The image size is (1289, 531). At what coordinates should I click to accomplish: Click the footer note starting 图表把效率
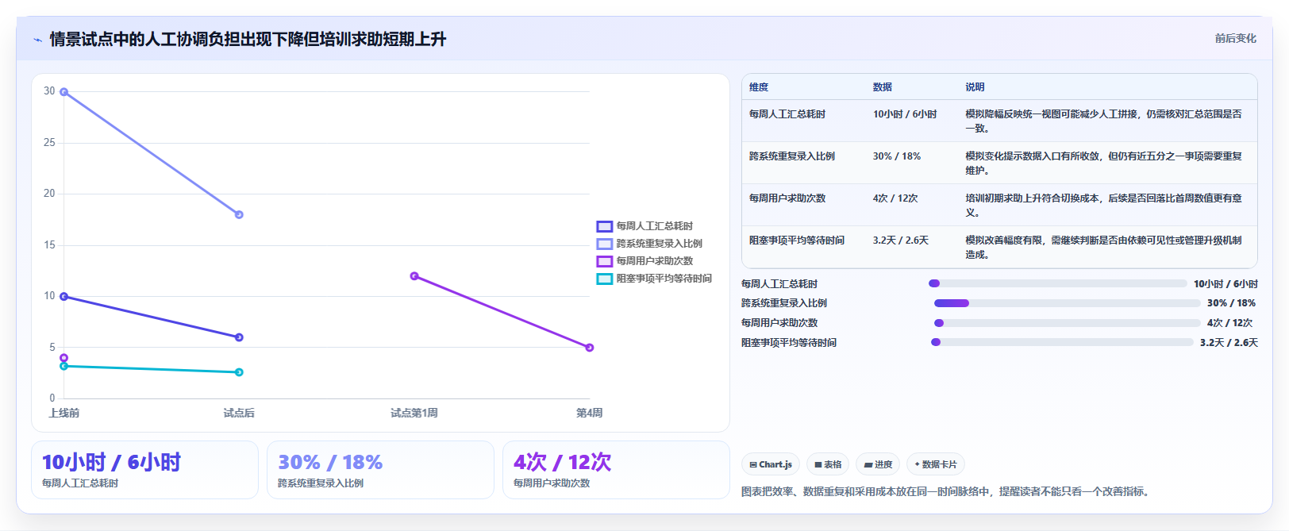945,492
